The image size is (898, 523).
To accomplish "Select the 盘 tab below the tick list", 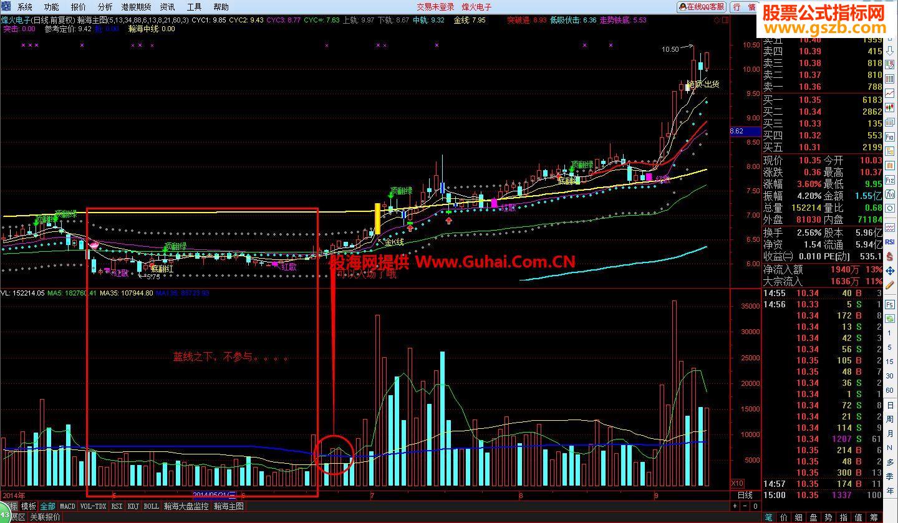I will (x=814, y=517).
